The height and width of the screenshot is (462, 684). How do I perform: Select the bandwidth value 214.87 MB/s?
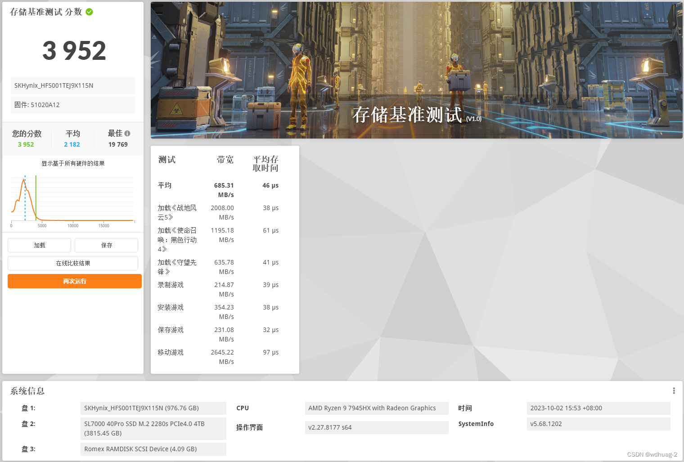(224, 289)
